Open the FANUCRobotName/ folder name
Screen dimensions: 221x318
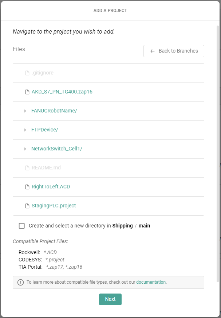(x=54, y=111)
